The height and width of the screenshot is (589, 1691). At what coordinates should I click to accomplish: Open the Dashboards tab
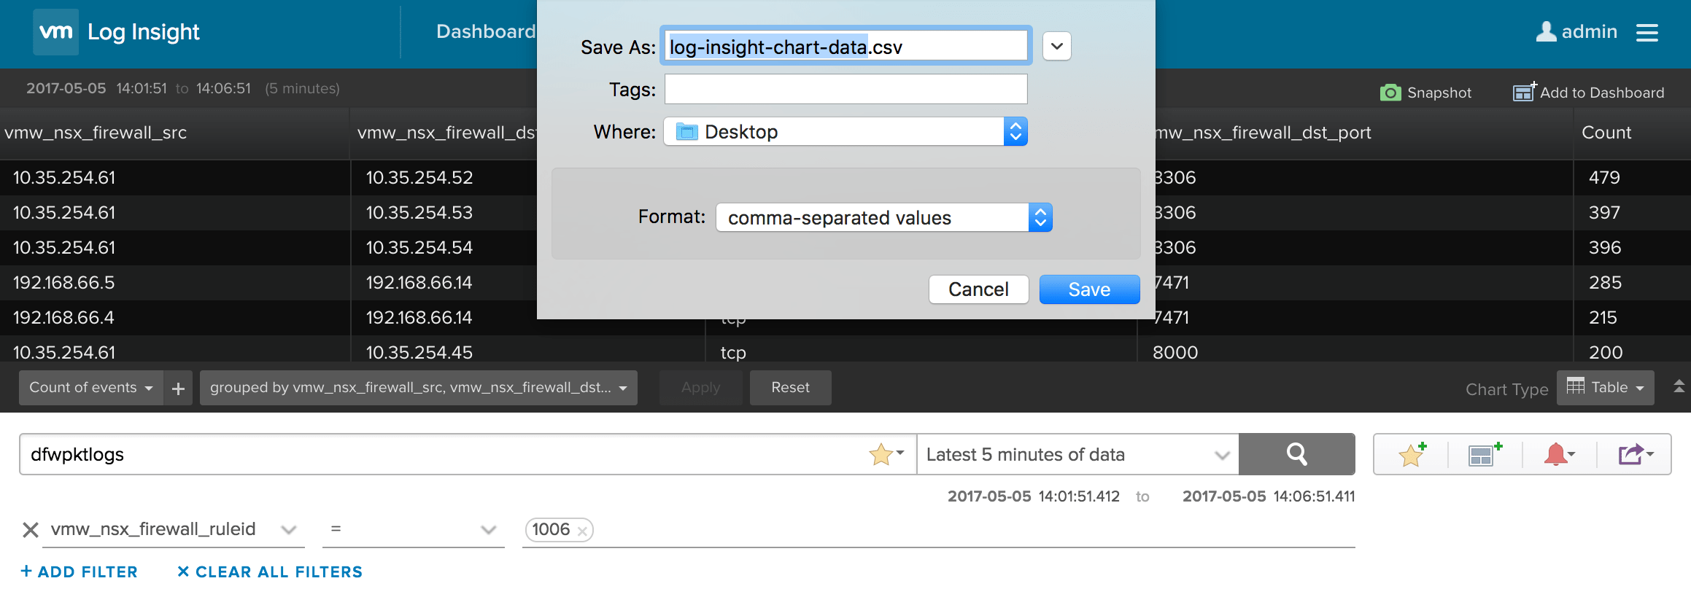[x=486, y=31]
